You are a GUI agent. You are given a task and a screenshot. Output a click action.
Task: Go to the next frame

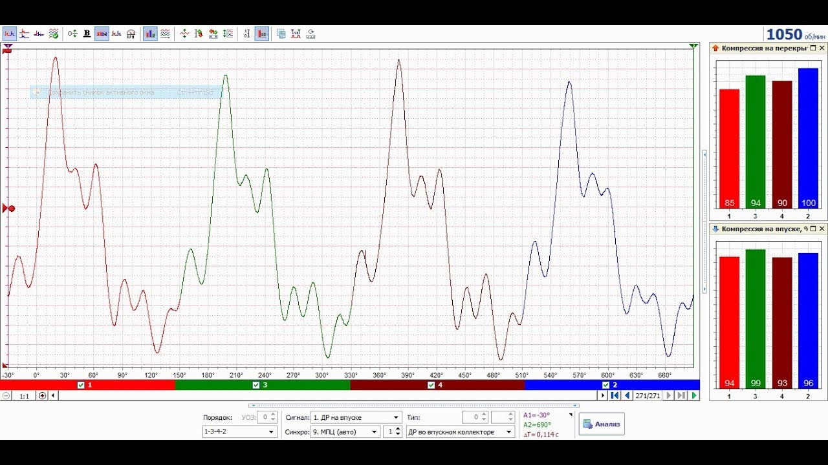(x=669, y=396)
